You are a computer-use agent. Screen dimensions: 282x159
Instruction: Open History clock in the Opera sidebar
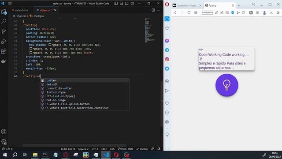167,113
